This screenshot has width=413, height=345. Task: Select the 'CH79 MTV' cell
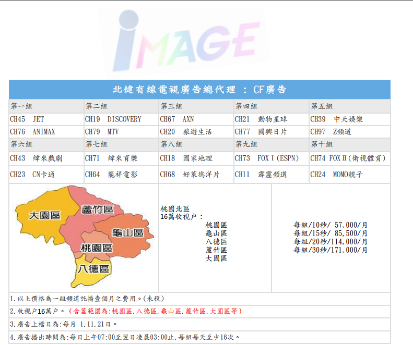121,132
